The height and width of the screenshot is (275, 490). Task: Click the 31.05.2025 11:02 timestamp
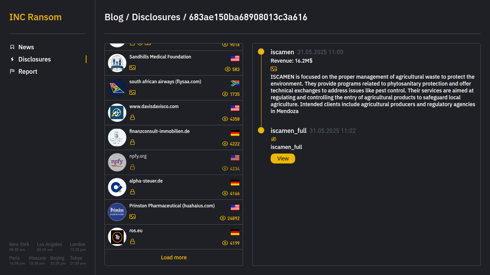click(x=333, y=131)
